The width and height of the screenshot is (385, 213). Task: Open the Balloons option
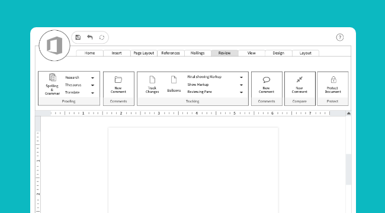tap(174, 84)
